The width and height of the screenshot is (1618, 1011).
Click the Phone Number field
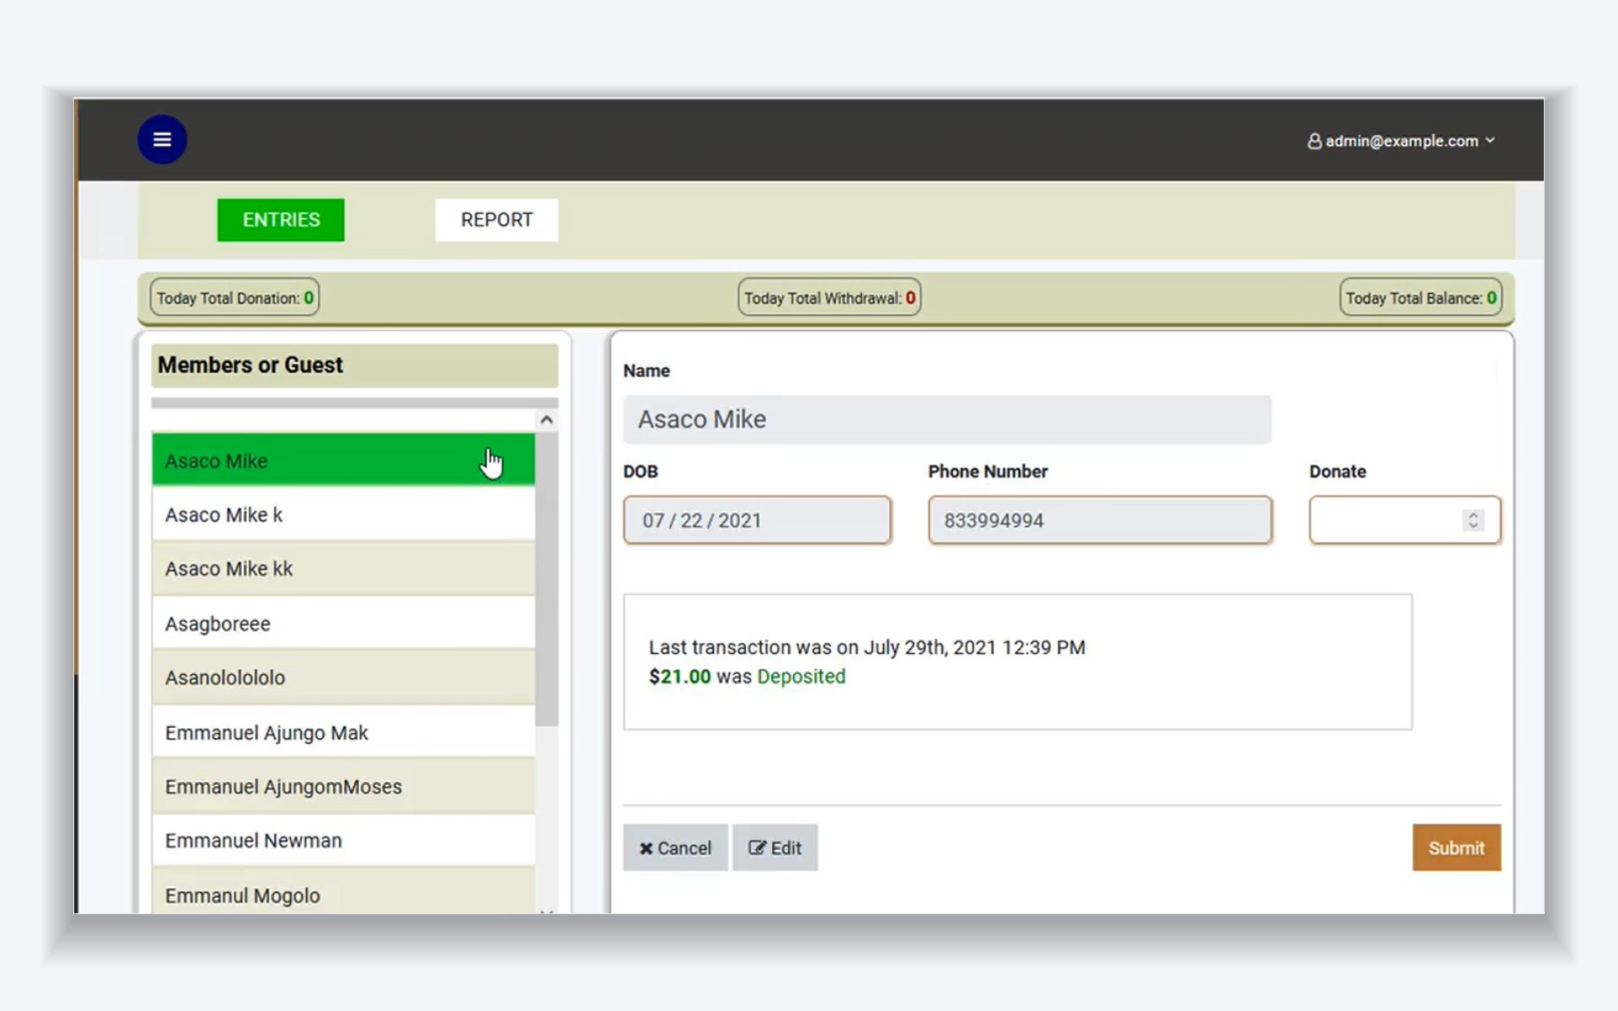1100,520
